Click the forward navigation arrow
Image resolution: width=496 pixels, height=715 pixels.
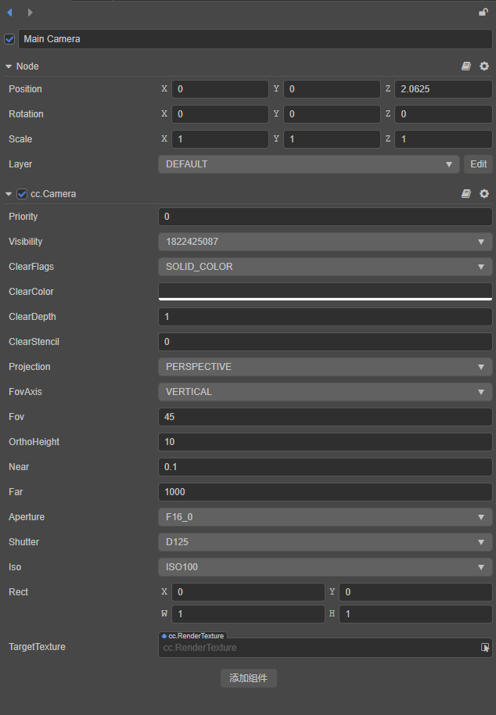point(30,13)
